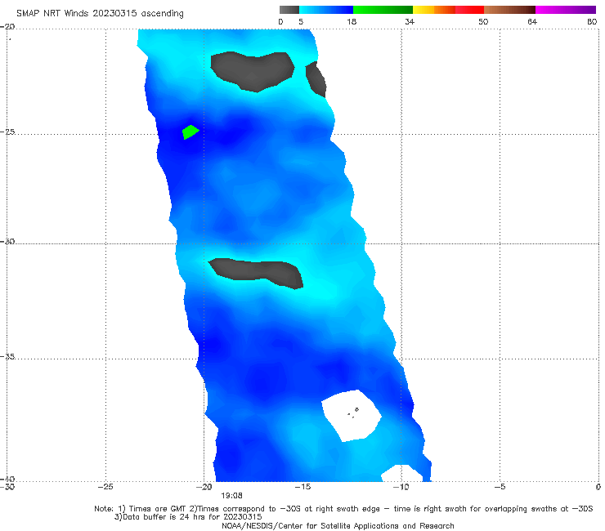Click the green segment of the wind color bar

[x=383, y=10]
